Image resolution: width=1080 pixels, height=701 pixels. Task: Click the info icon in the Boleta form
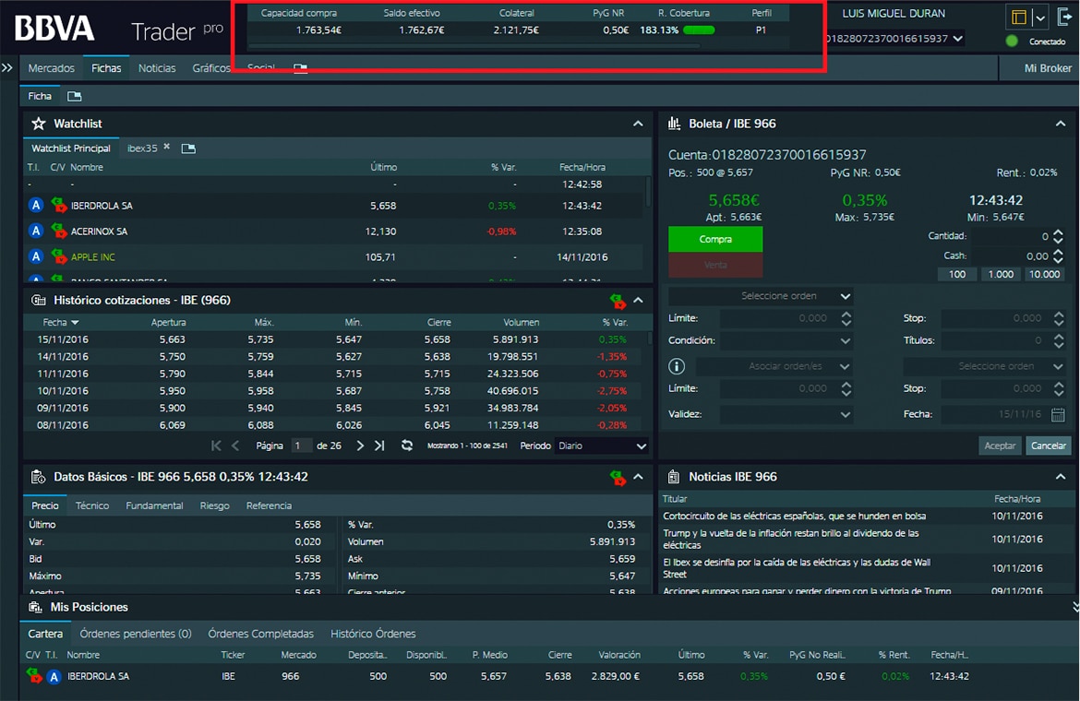(677, 366)
